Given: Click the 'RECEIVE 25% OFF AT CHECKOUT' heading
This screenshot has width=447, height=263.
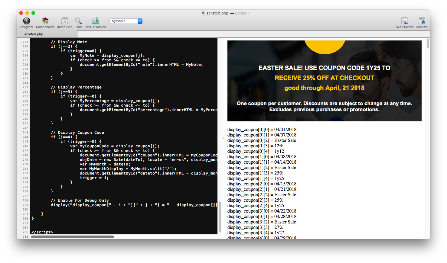Looking at the screenshot, I should coord(324,78).
